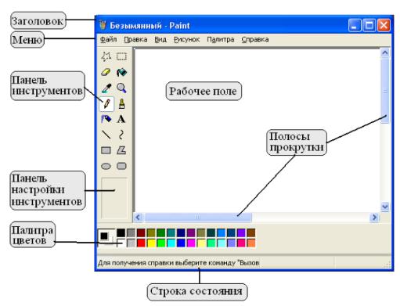Image resolution: width=400 pixels, height=306 pixels.
Task: Select the hot pink color swatch
Action: (x=241, y=243)
